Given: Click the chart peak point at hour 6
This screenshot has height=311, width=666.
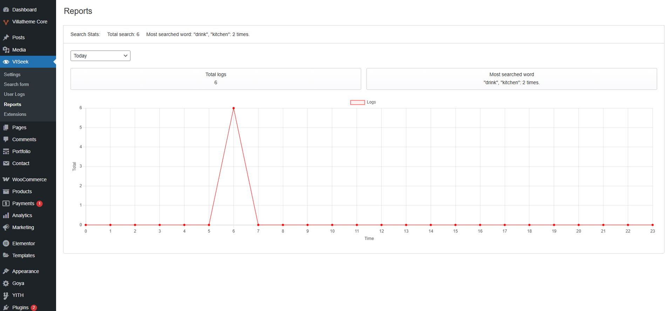Looking at the screenshot, I should pyautogui.click(x=233, y=108).
